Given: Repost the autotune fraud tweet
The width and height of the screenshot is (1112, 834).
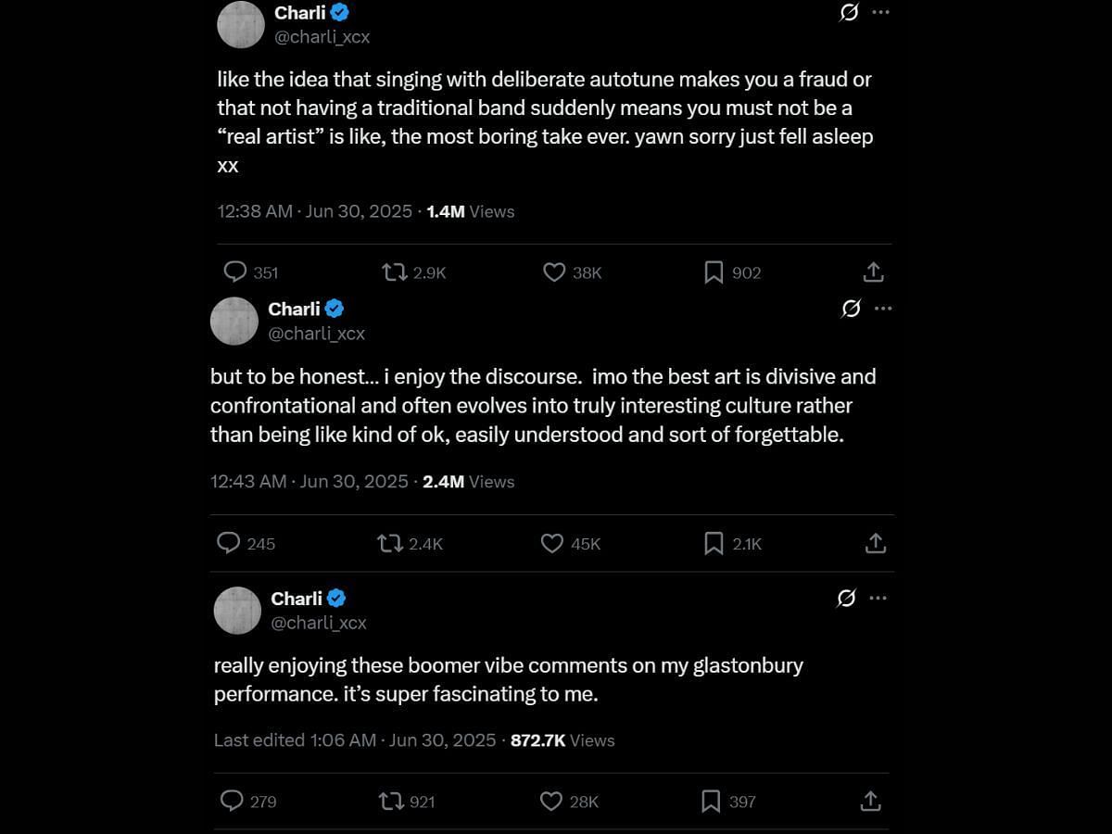Looking at the screenshot, I should coord(395,272).
